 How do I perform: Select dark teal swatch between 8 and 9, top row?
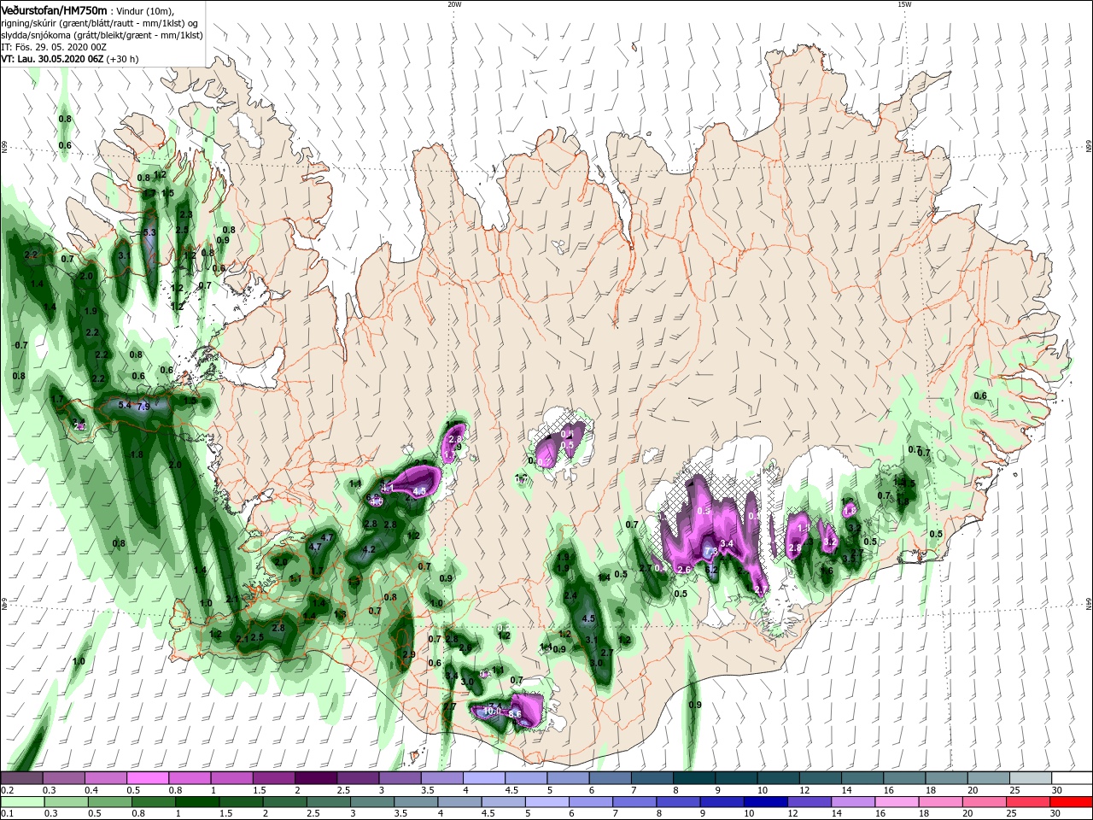693,778
